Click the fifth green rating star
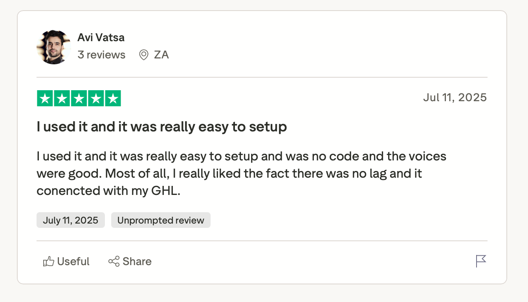This screenshot has width=528, height=302. 113,98
